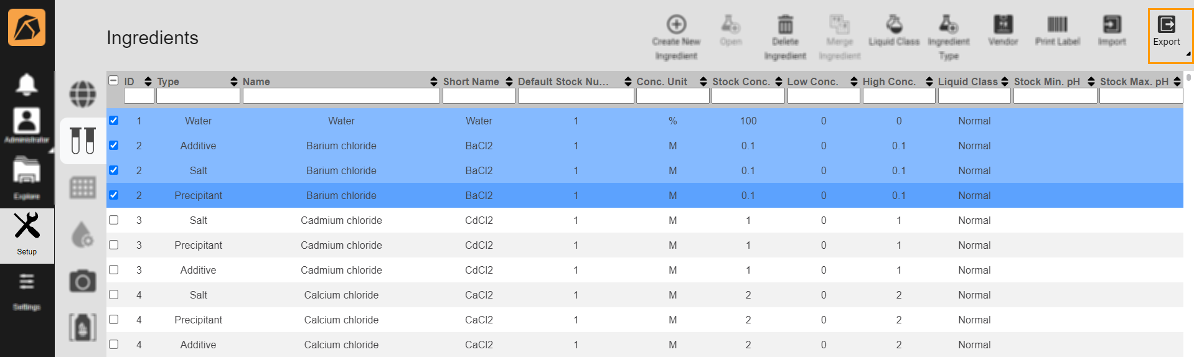The image size is (1194, 357).
Task: Toggle the select-all header checkbox
Action: (x=114, y=81)
